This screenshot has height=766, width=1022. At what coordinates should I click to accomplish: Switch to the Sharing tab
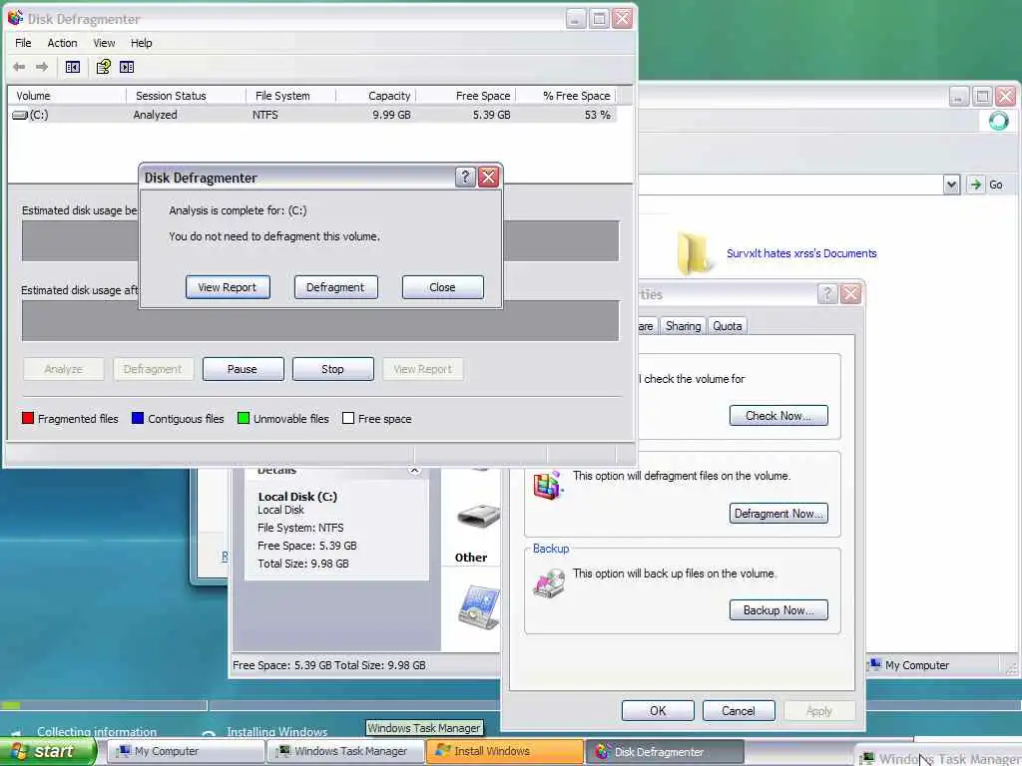pyautogui.click(x=683, y=326)
